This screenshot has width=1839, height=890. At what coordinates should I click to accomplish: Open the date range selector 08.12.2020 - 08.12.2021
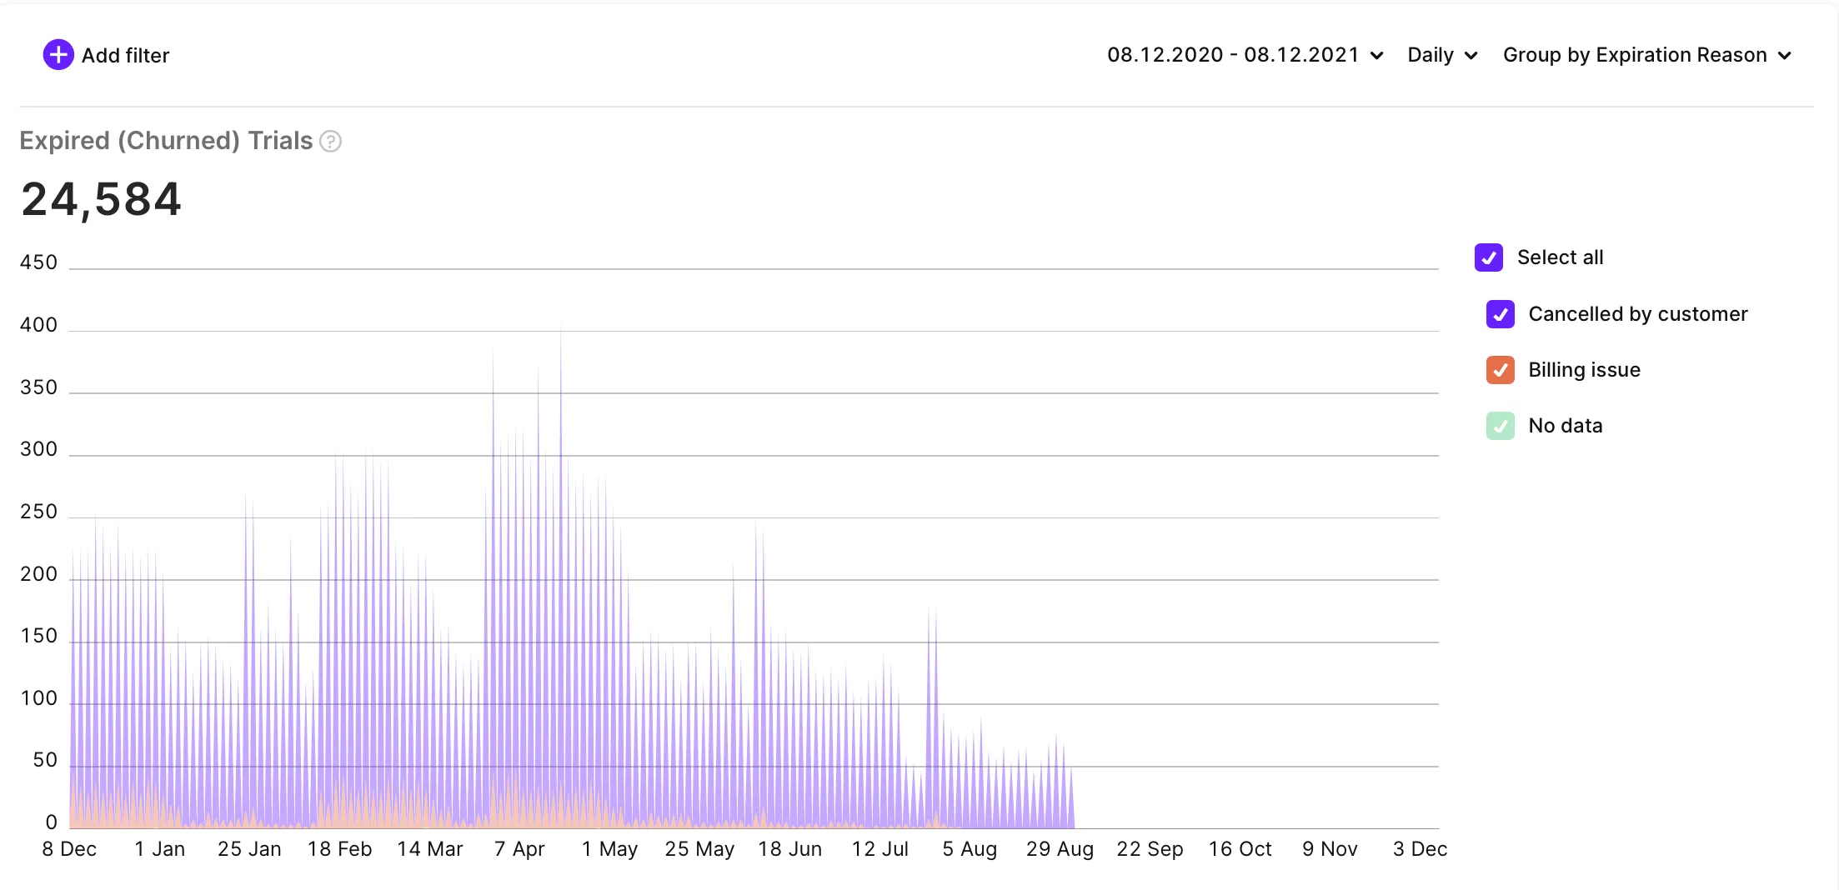point(1234,55)
